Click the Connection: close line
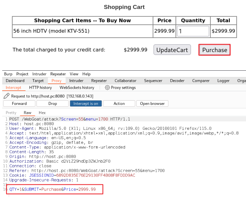Image resolution: width=246 pixels, height=198 pixels. pyautogui.click(x=30, y=166)
